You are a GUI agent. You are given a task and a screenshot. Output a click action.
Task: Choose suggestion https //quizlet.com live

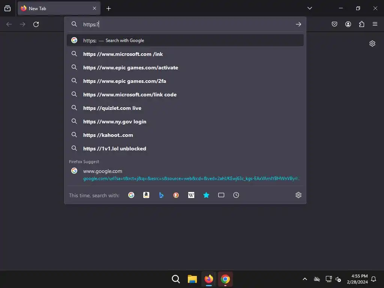pos(185,108)
